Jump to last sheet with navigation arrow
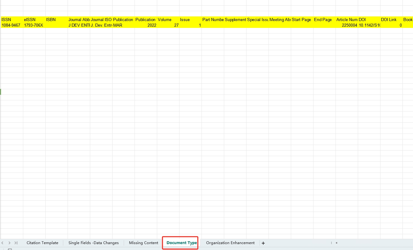This screenshot has width=413, height=250. click(16, 243)
